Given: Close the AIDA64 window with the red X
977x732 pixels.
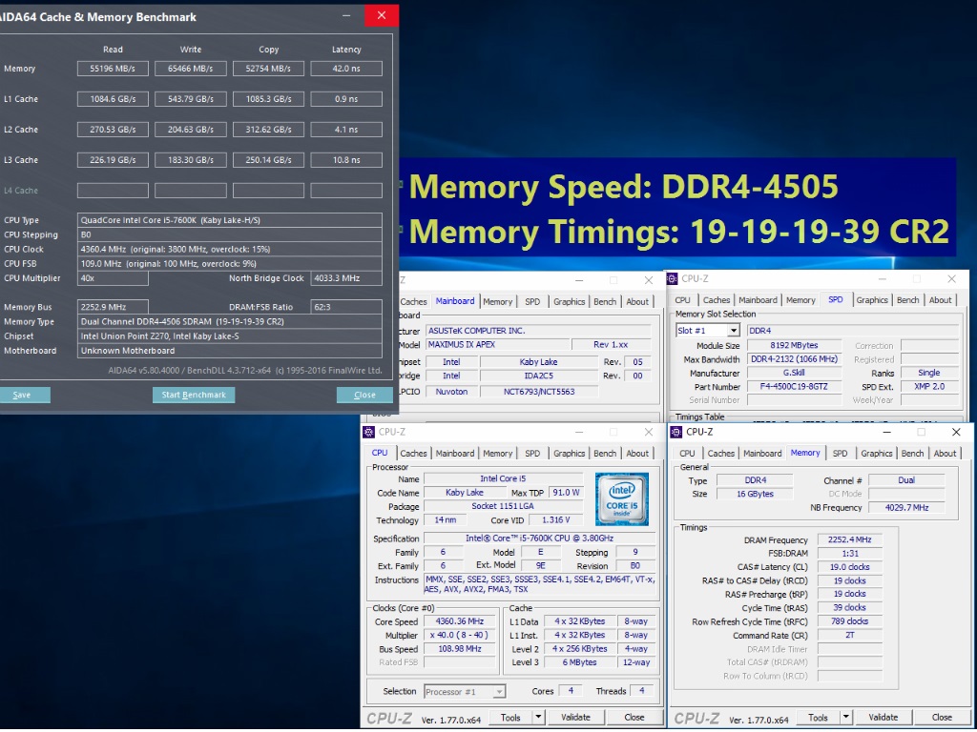Looking at the screenshot, I should coord(382,15).
